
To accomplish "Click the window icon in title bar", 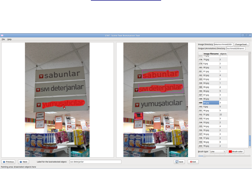I will (2, 35).
